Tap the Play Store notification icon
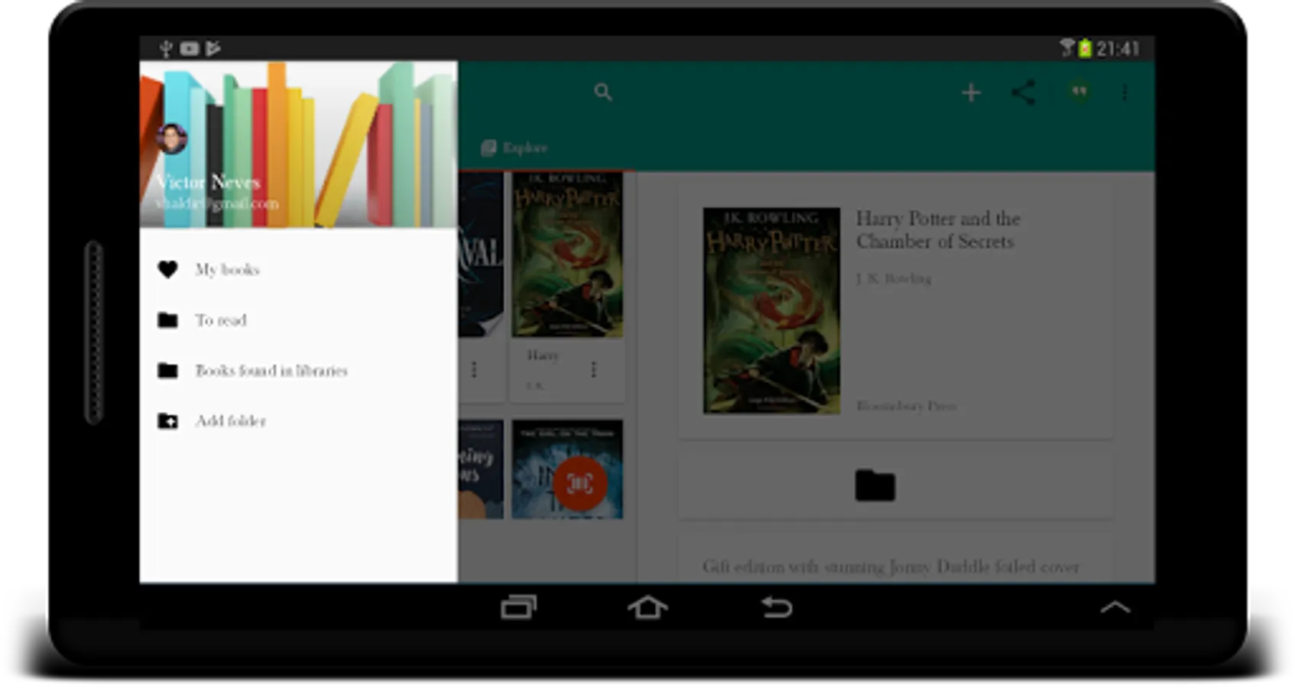 213,49
